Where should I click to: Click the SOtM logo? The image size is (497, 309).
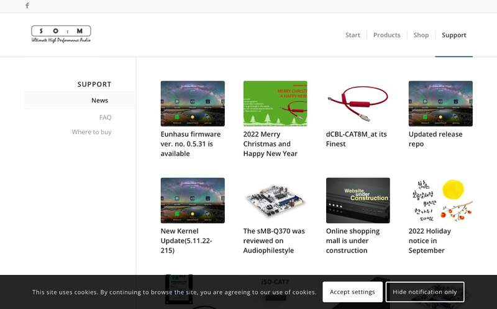coord(61,34)
